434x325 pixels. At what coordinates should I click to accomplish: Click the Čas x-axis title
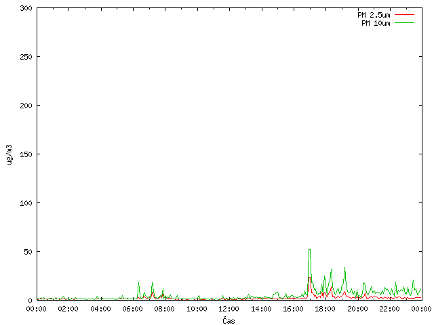[x=229, y=320]
